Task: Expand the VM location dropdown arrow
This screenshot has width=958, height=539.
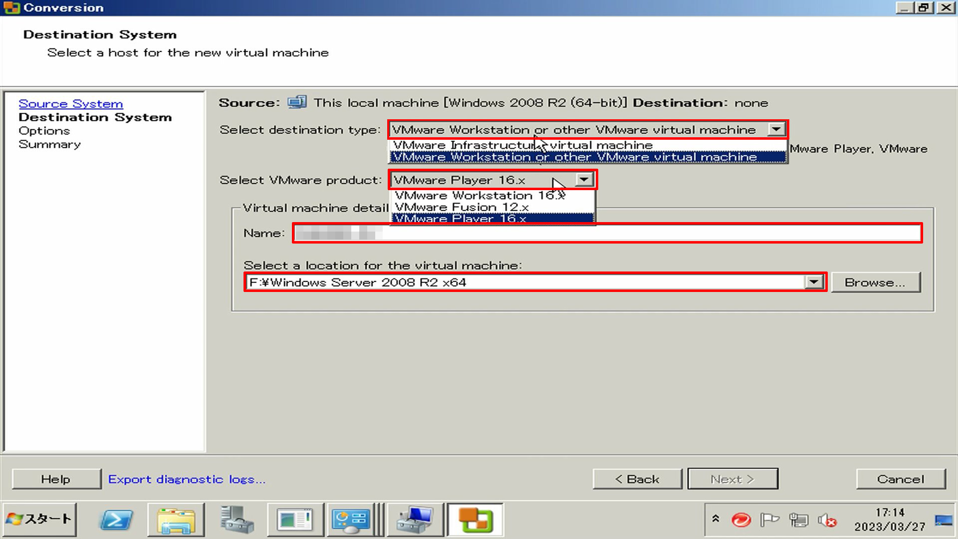Action: click(814, 282)
